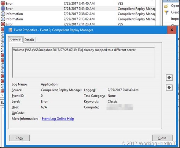The height and width of the screenshot is (148, 180).
Task: Show next event with down arrow
Action: click(169, 88)
